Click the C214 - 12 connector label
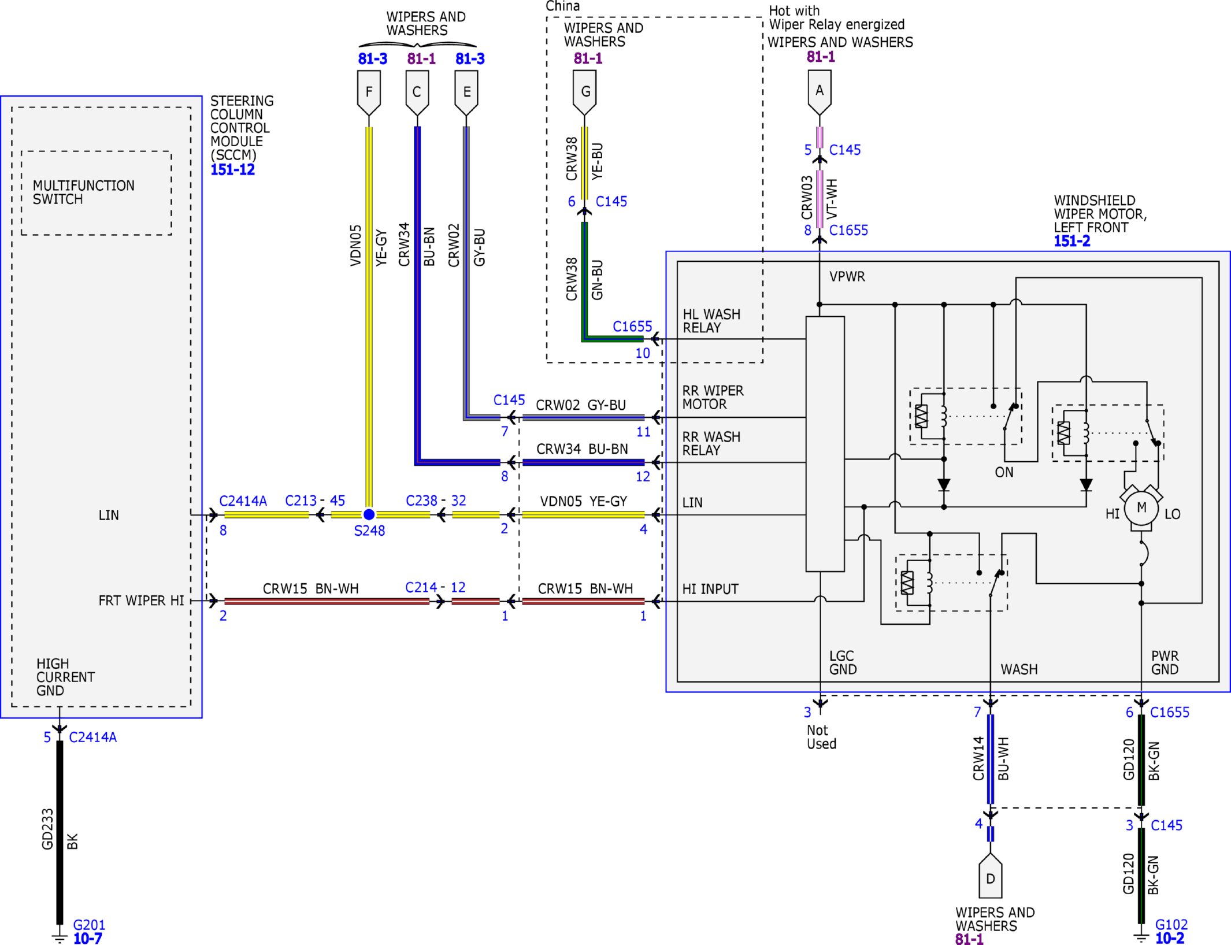 tap(435, 587)
